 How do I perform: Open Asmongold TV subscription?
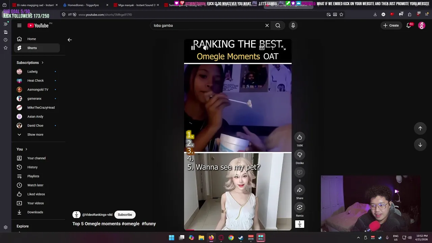click(37, 89)
